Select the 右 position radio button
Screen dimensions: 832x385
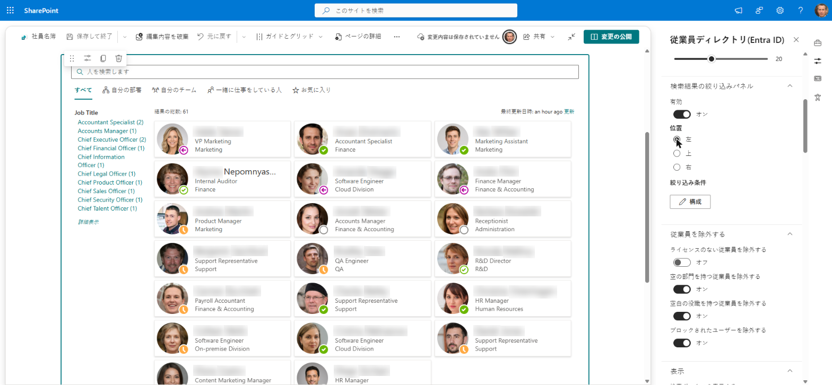[x=677, y=167]
